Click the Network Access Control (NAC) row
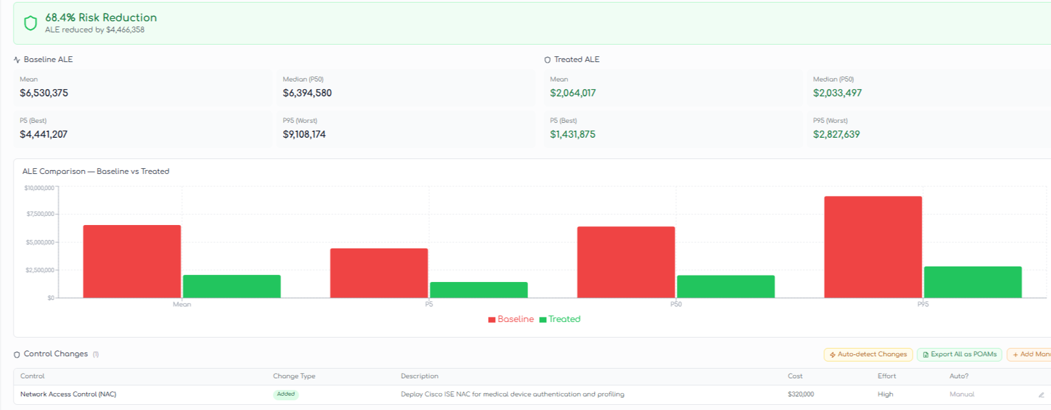This screenshot has height=410, width=1051. click(x=68, y=394)
